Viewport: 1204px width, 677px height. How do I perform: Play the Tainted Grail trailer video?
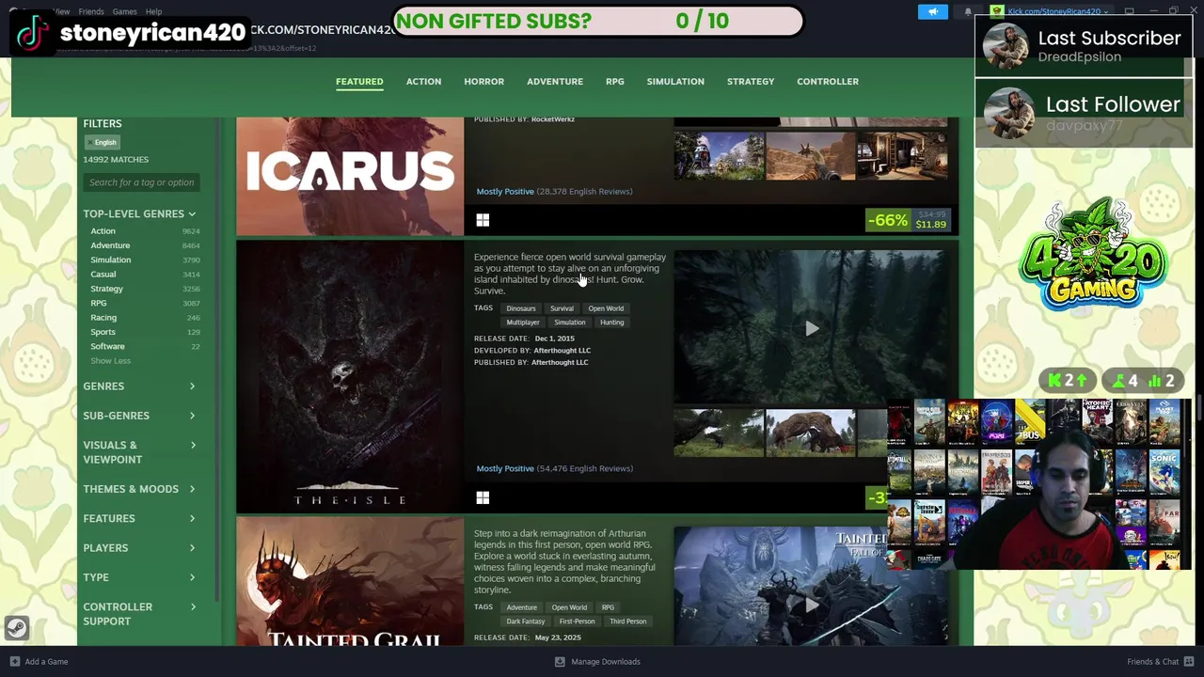(x=811, y=603)
